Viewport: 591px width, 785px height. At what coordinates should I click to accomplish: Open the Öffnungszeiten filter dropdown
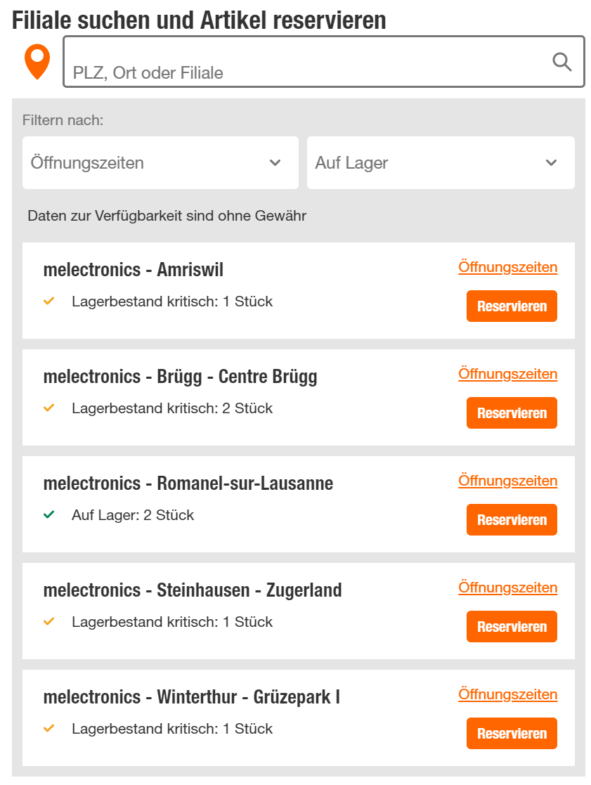pos(160,163)
